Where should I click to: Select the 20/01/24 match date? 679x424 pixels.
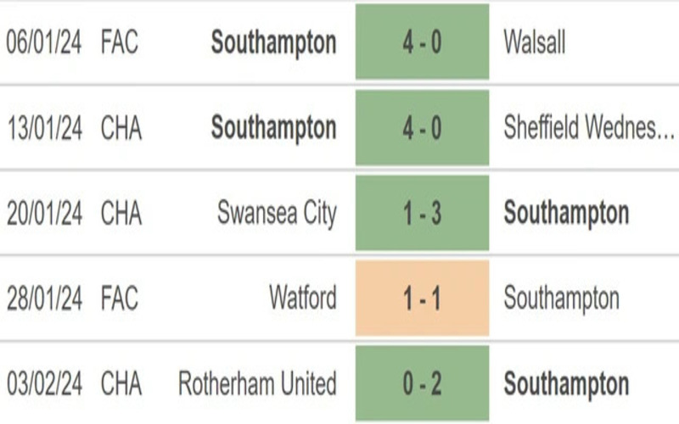tap(44, 213)
